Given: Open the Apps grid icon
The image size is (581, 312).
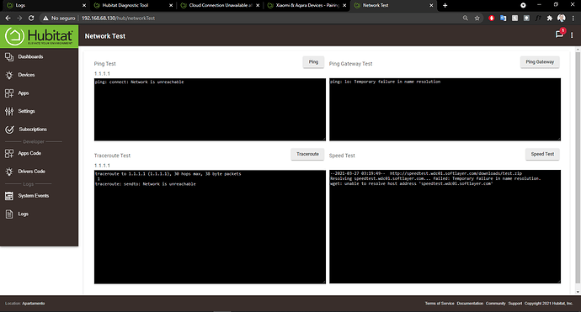Looking at the screenshot, I should tap(9, 93).
